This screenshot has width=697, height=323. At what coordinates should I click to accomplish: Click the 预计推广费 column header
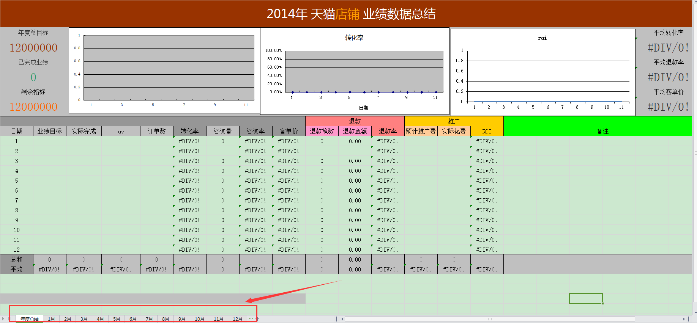tap(421, 131)
